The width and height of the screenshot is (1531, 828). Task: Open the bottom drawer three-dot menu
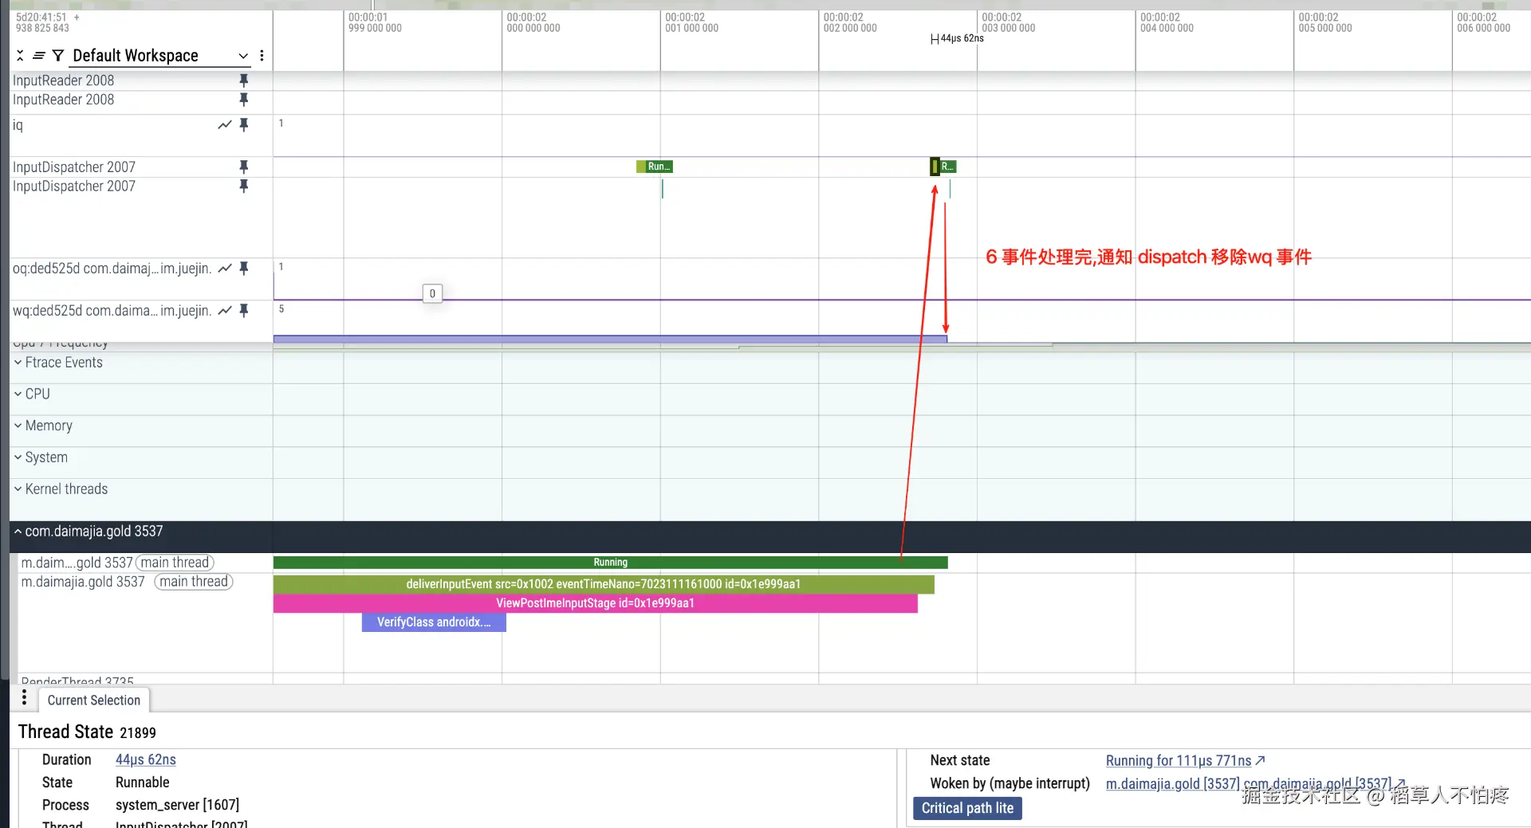24,698
